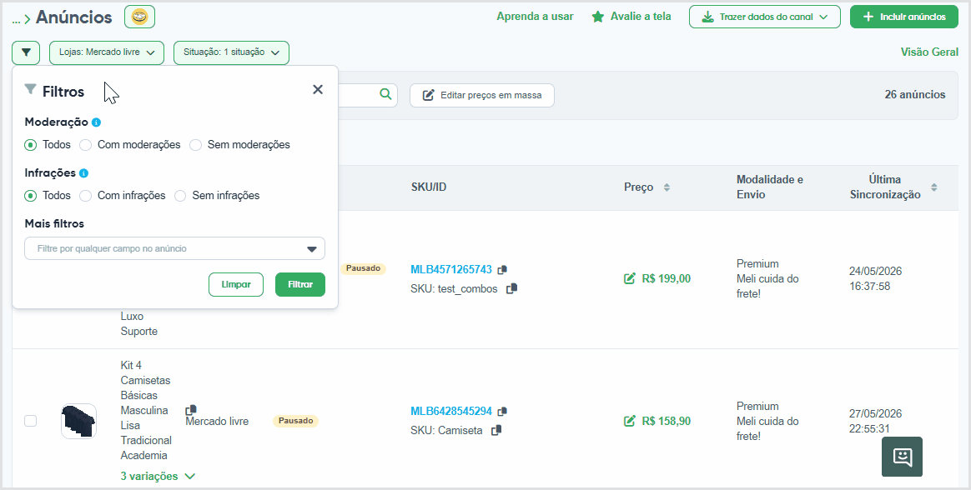Copy SKU Camiseta

click(x=496, y=430)
